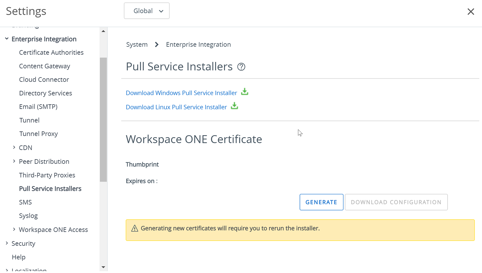Click the Windows installer download icon

(245, 92)
